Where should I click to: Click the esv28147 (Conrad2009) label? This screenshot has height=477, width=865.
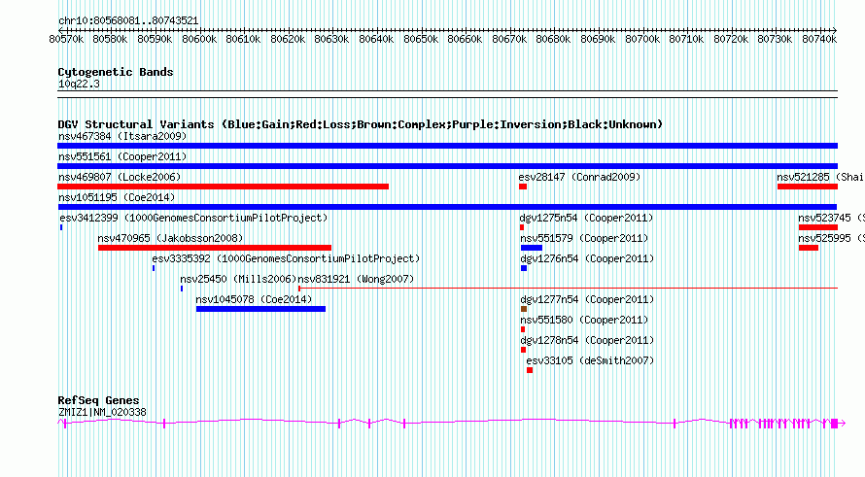(x=579, y=177)
